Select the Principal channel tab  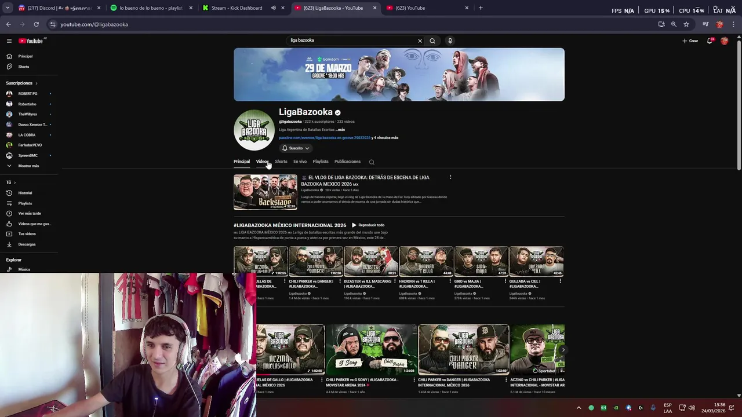click(242, 162)
